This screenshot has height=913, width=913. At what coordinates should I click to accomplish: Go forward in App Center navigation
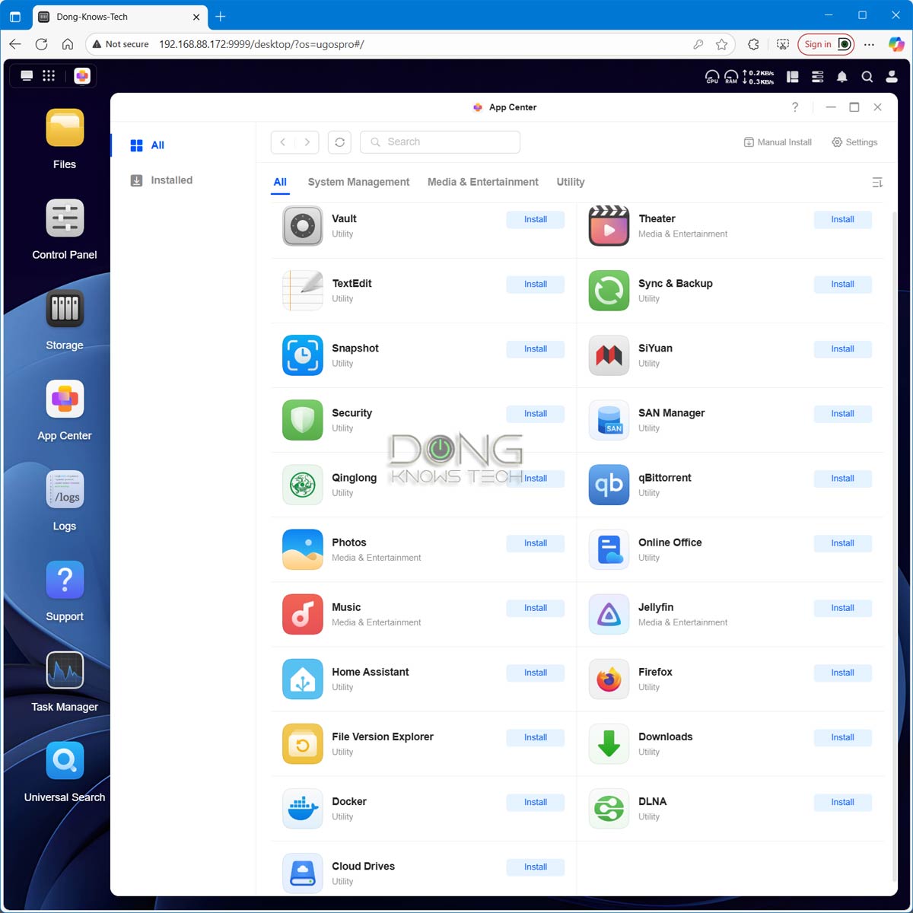(307, 142)
